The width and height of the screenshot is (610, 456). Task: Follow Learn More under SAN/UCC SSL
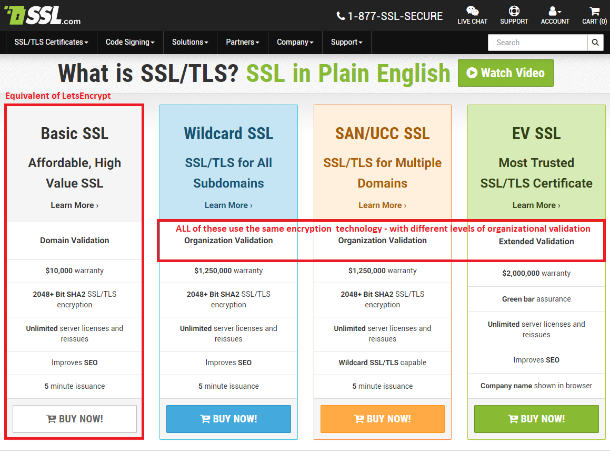tap(382, 205)
